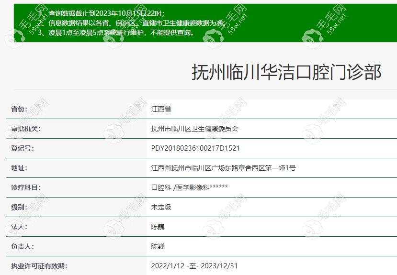Click the 负责人 label

click(23, 246)
